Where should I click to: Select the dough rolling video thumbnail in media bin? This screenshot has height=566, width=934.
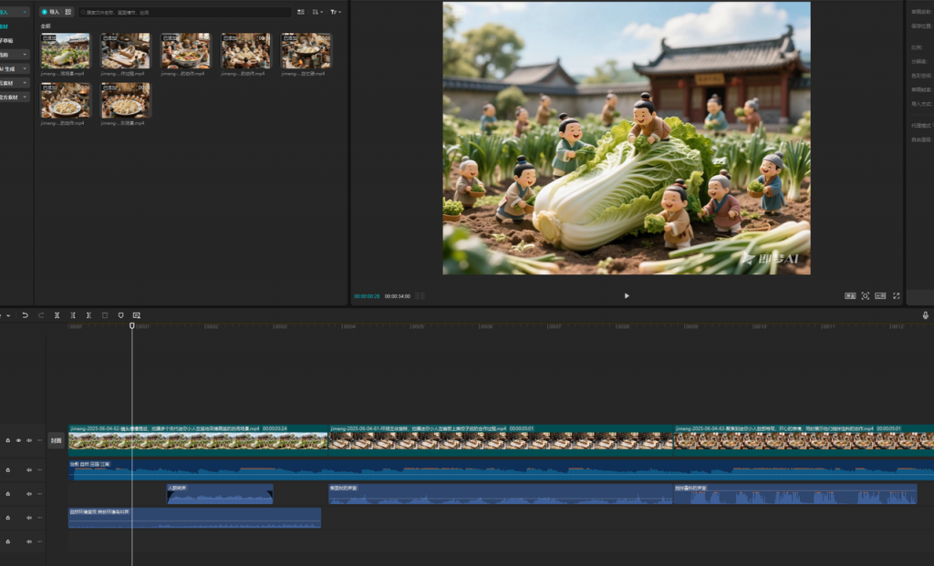125,51
